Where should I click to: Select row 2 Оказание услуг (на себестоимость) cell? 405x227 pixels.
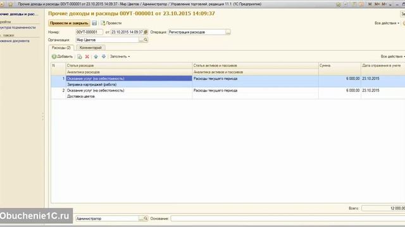129,90
